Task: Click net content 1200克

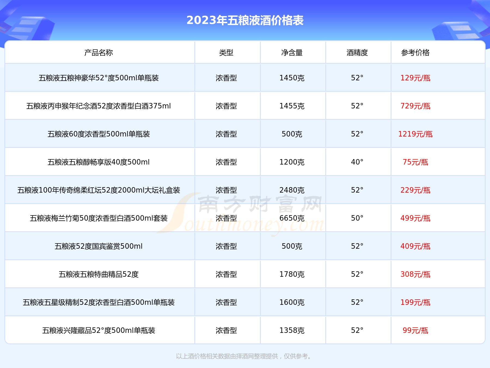Action: pos(292,162)
